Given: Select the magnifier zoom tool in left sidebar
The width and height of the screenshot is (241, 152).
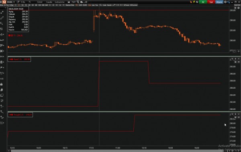Looking at the screenshot, I should coord(2,23).
